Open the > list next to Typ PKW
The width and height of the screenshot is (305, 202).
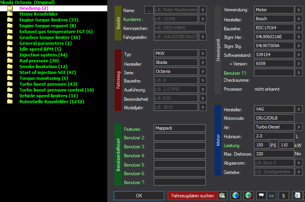(x=203, y=53)
